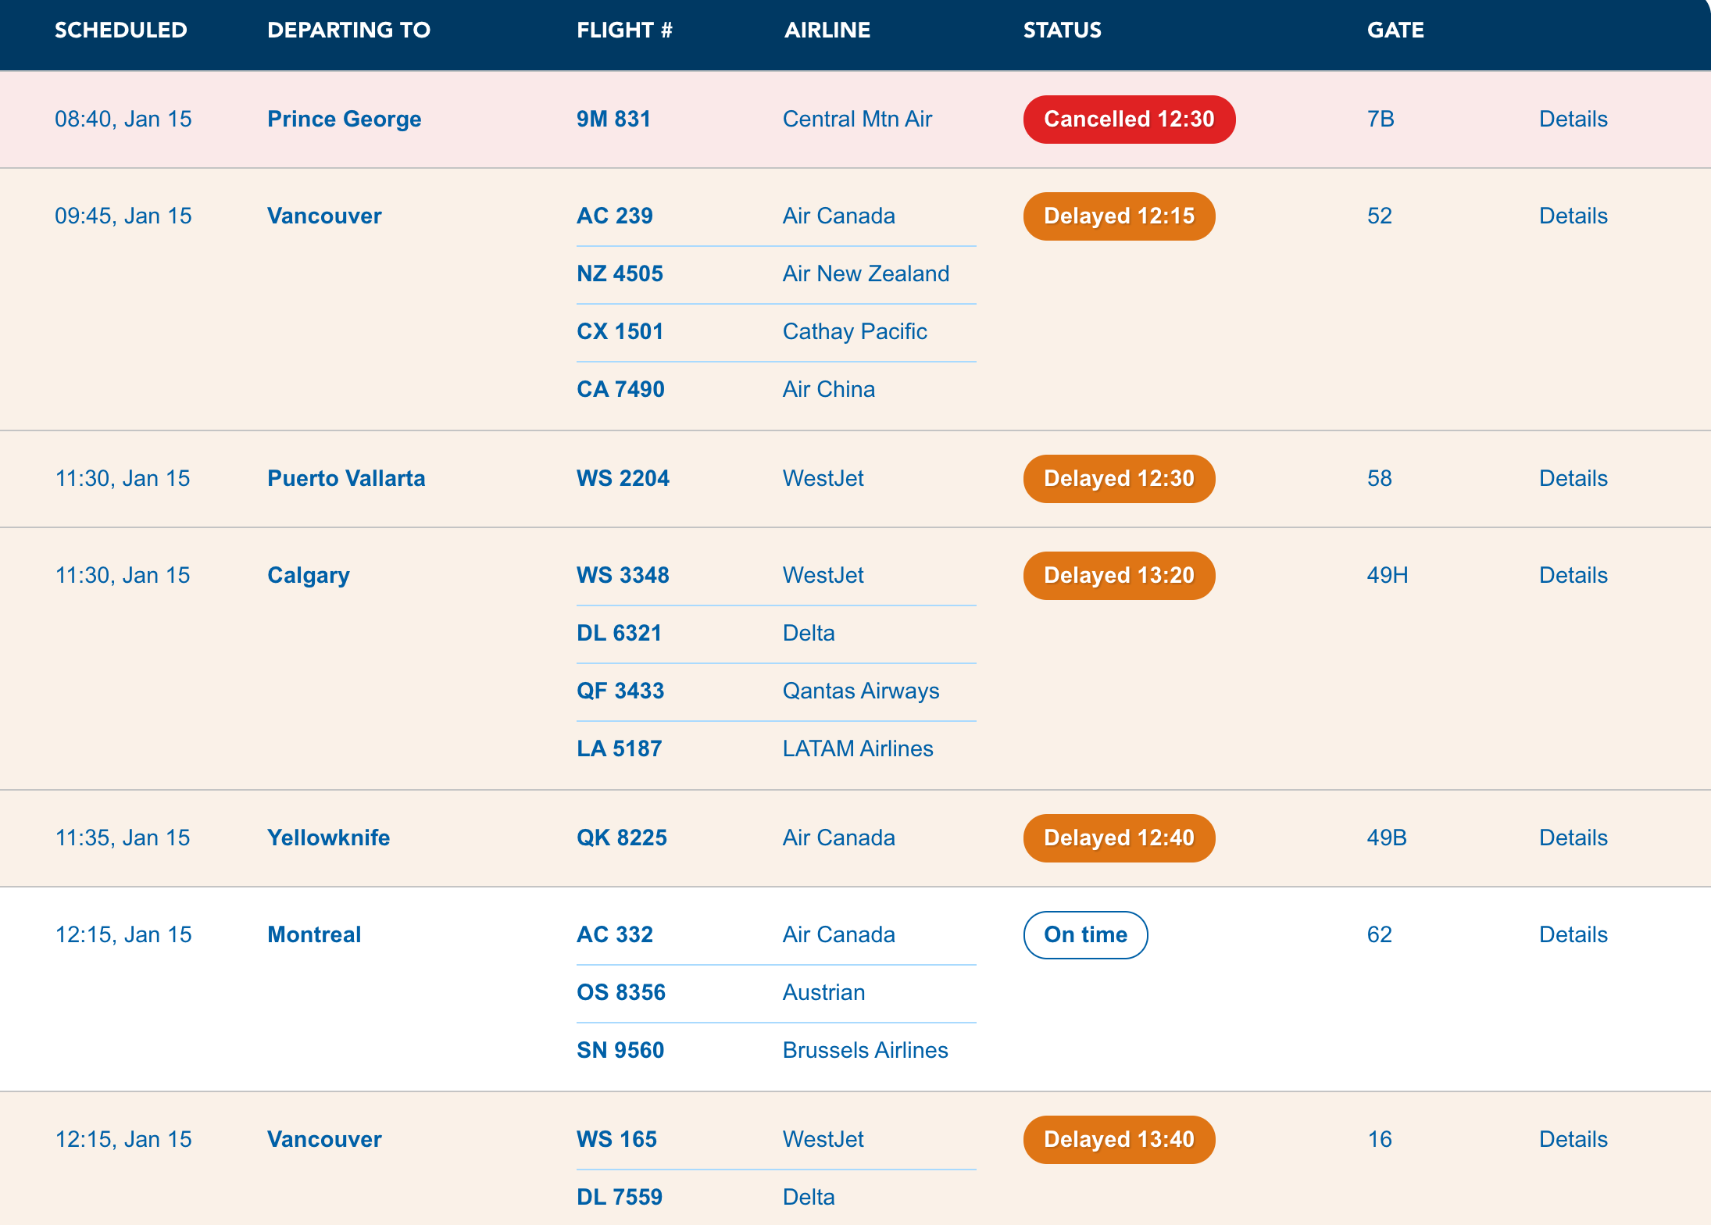
Task: Click the Yellowknife destination name
Action: click(328, 837)
